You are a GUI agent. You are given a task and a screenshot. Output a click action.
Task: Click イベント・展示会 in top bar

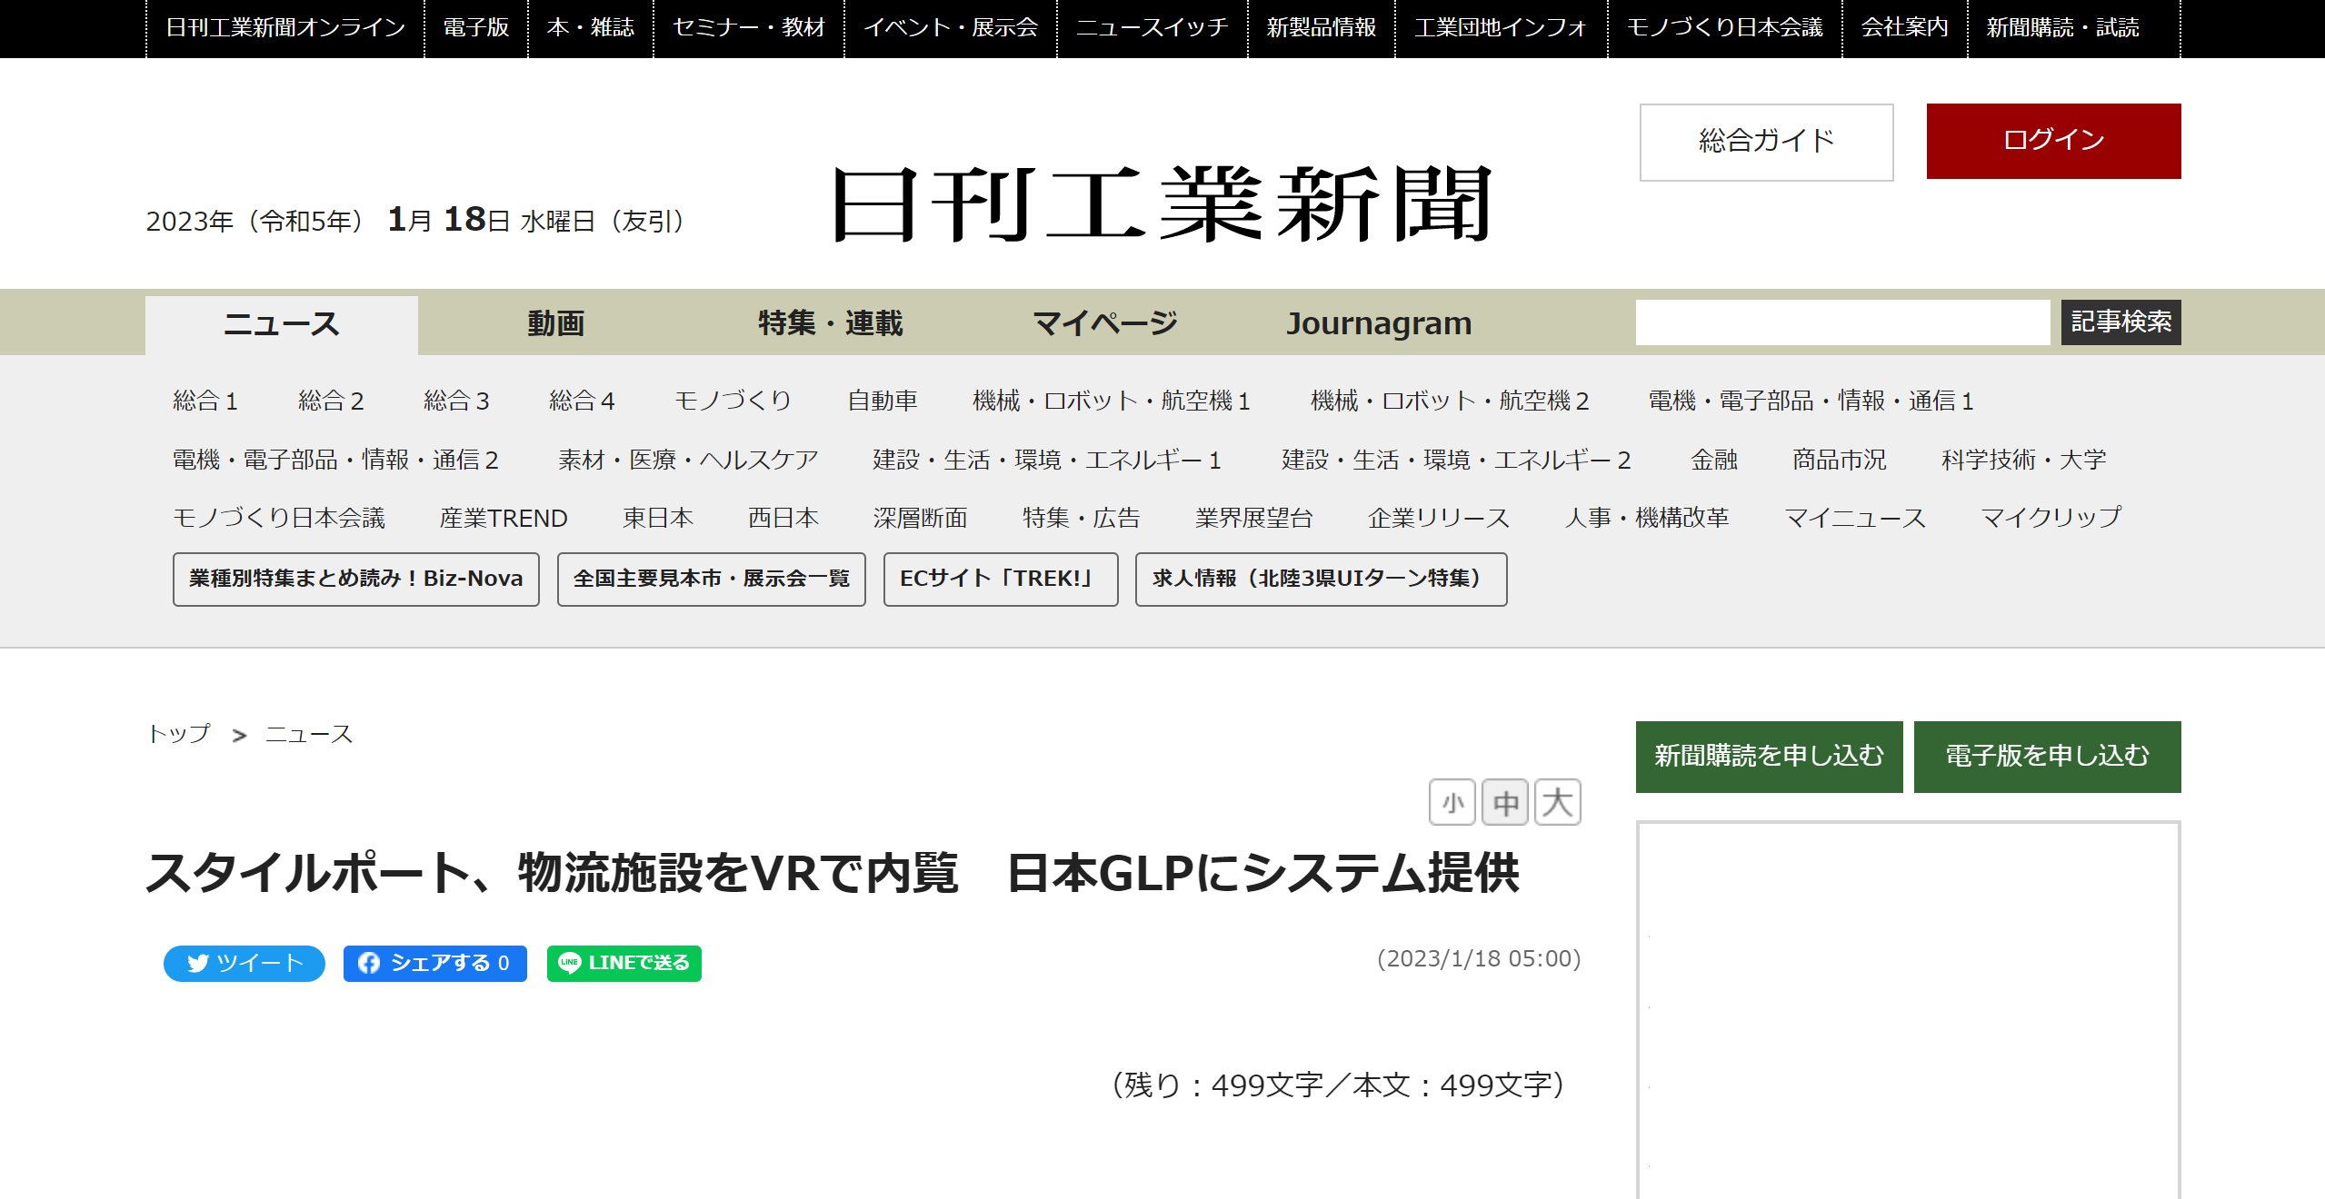pyautogui.click(x=951, y=28)
